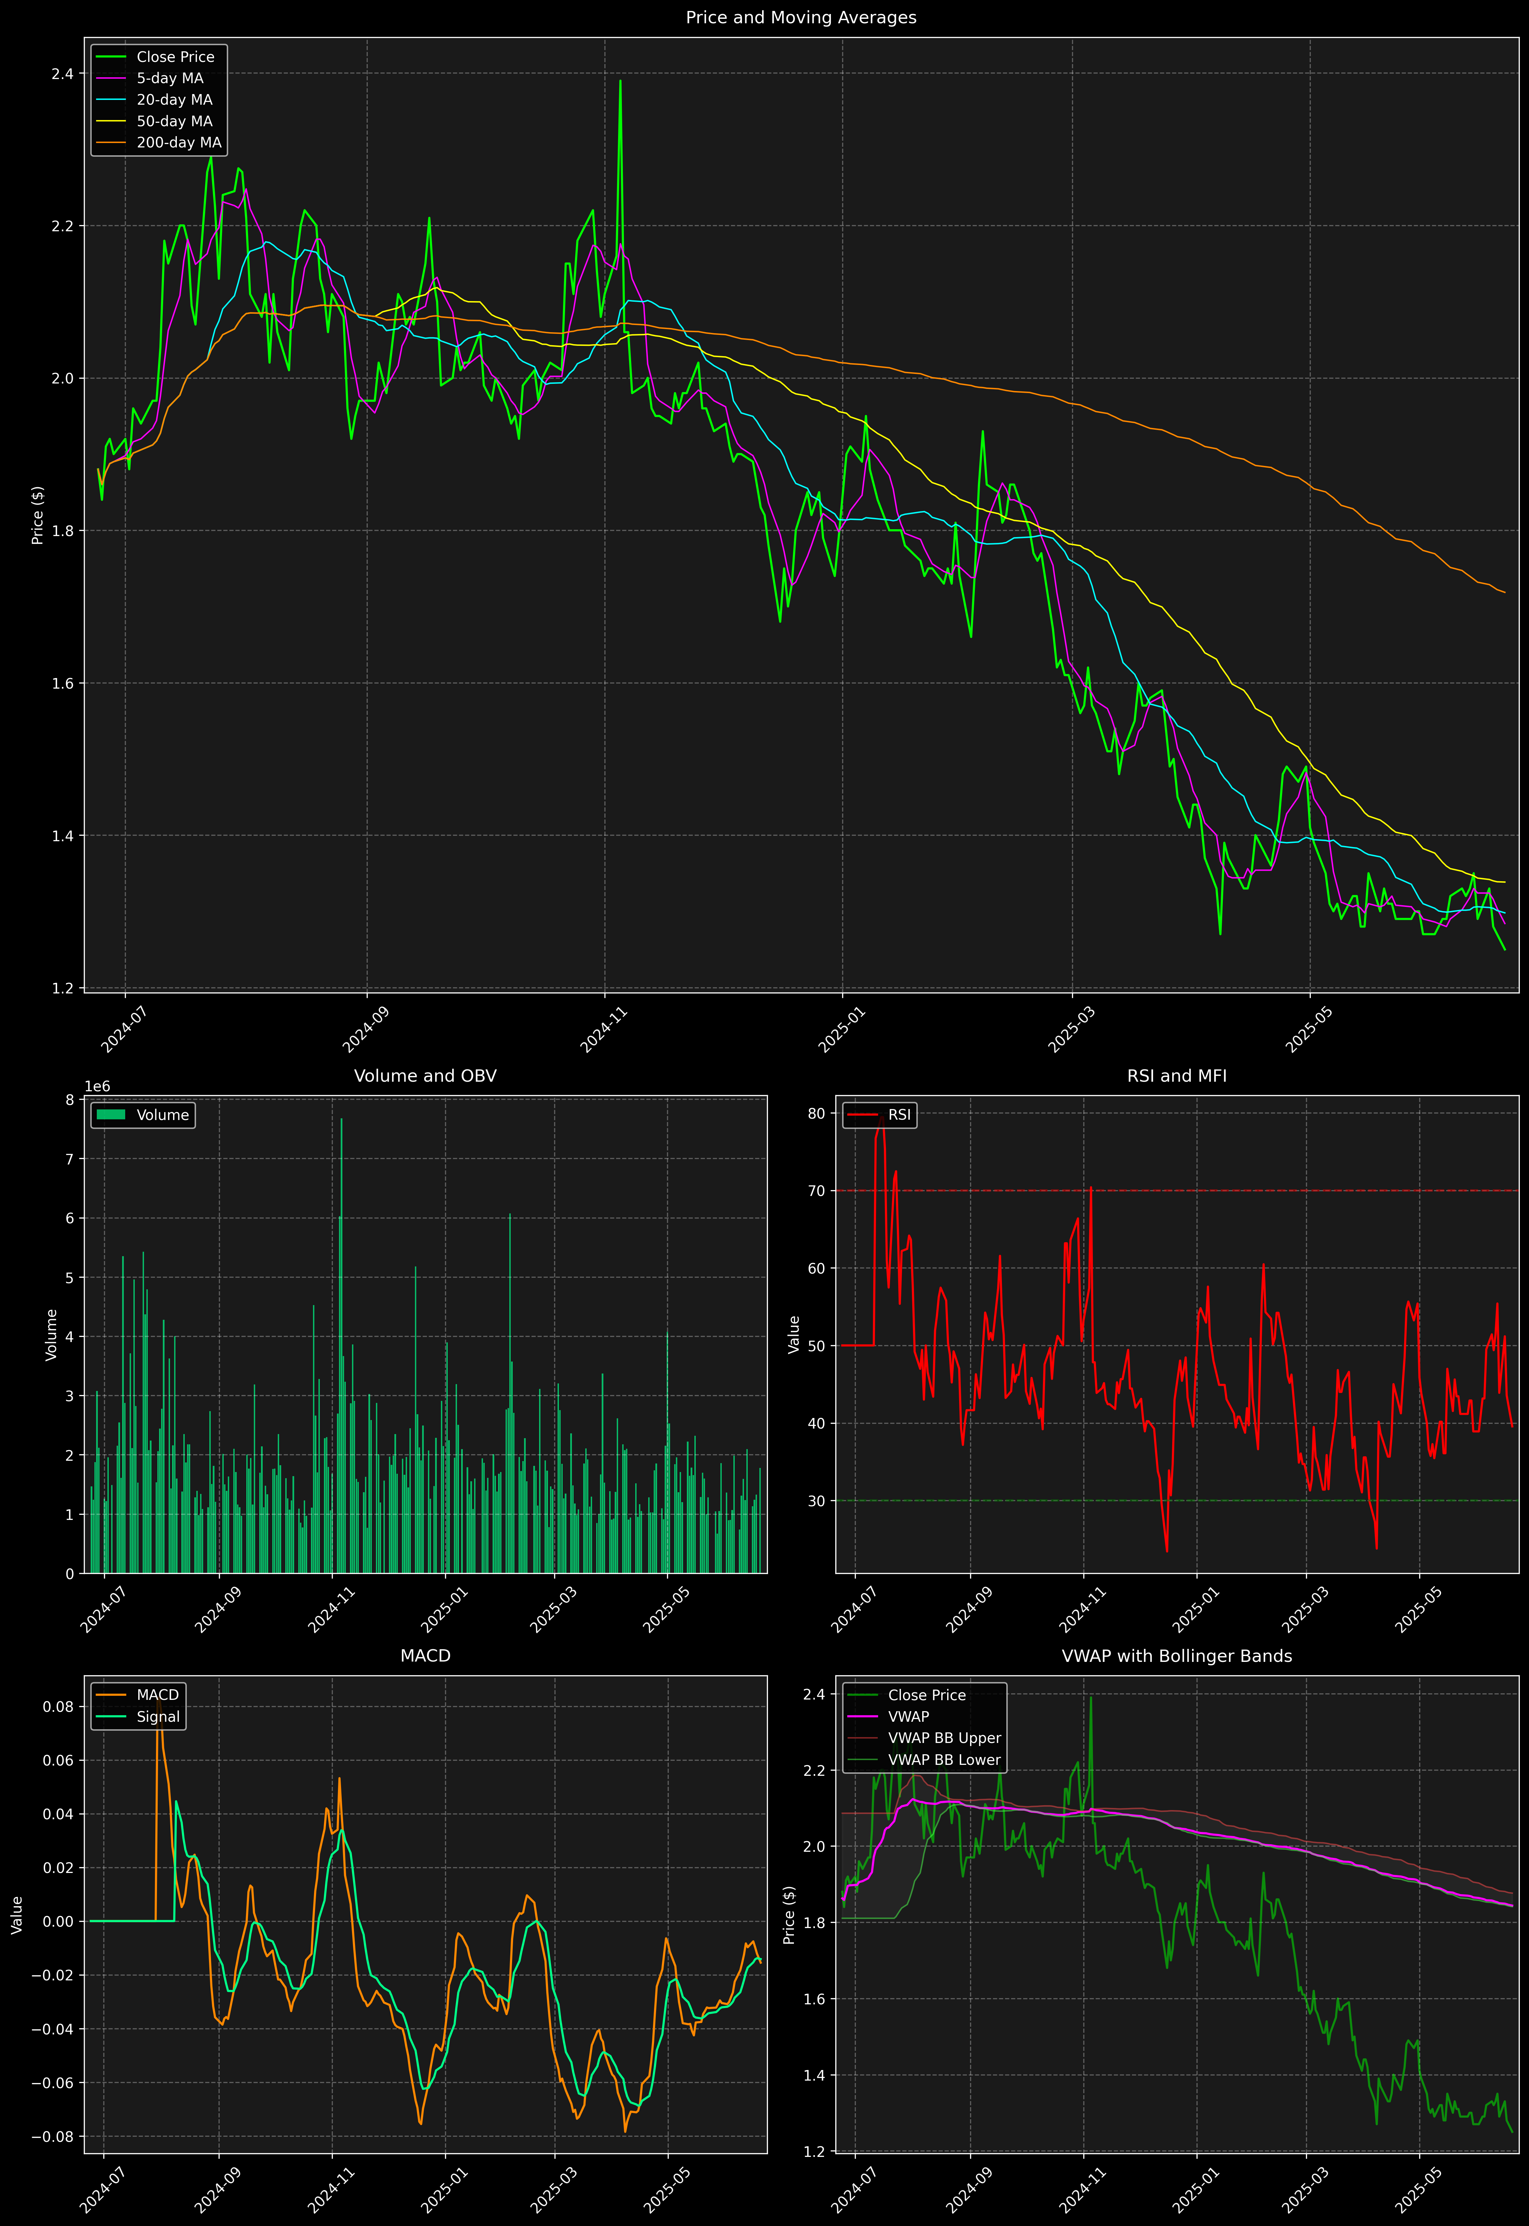Click the '2024-09' x-tick on the RSI chart
Screen dimensions: 1529x2226
[x=969, y=1609]
